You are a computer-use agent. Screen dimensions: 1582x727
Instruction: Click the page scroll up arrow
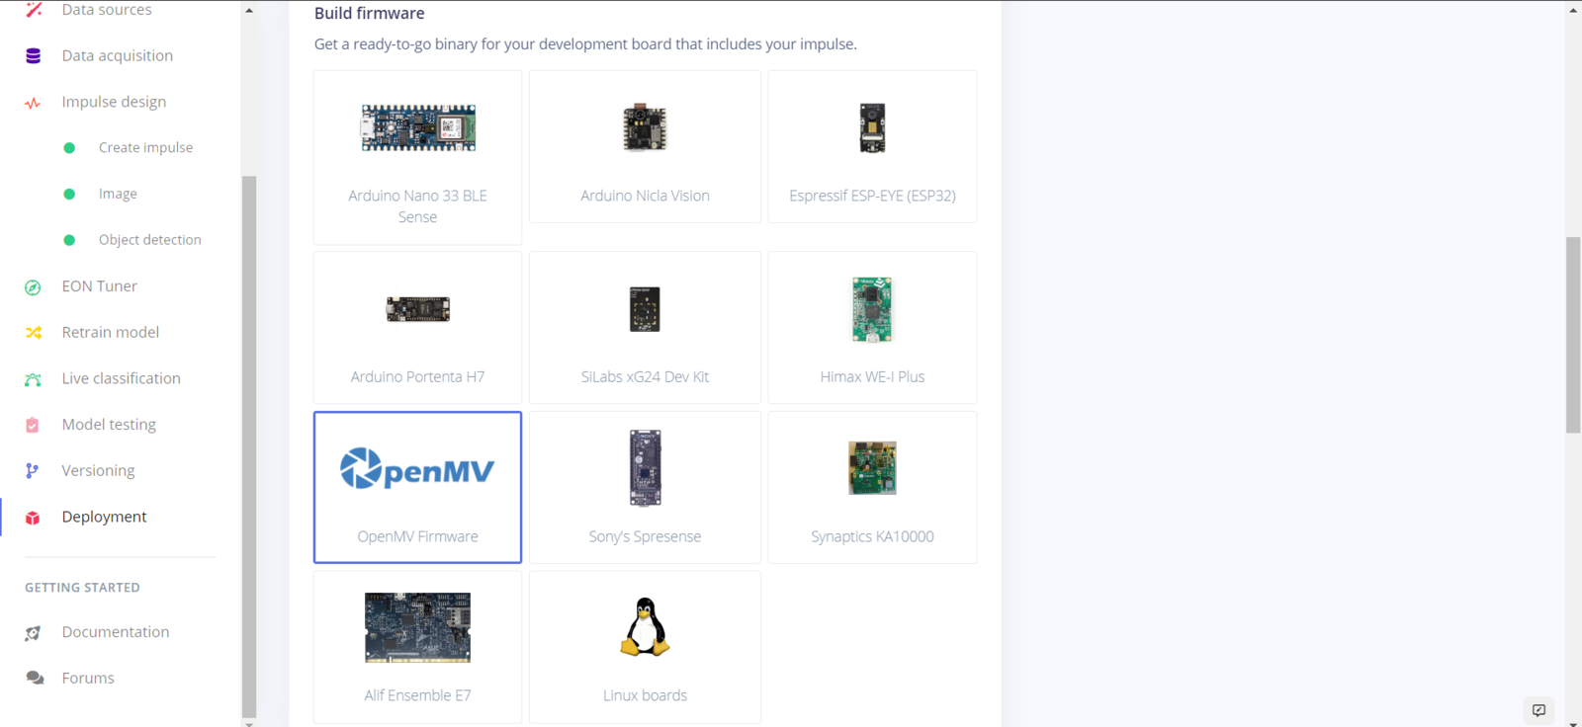[x=1573, y=10]
